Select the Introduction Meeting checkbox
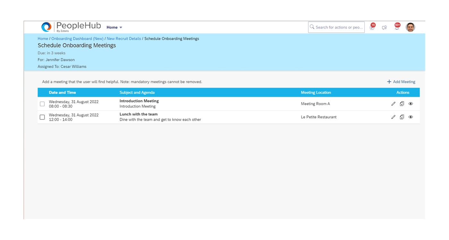The height and width of the screenshot is (240, 449). point(42,103)
